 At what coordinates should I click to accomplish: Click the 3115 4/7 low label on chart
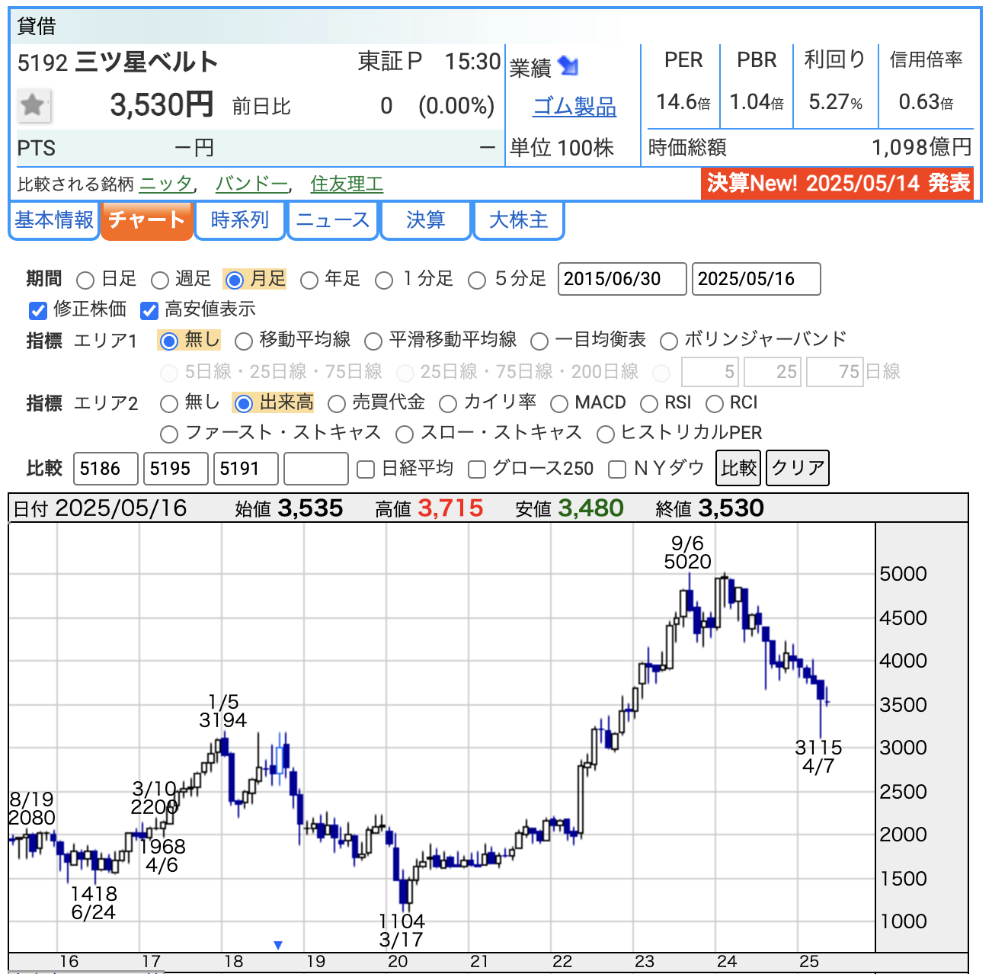[x=818, y=756]
